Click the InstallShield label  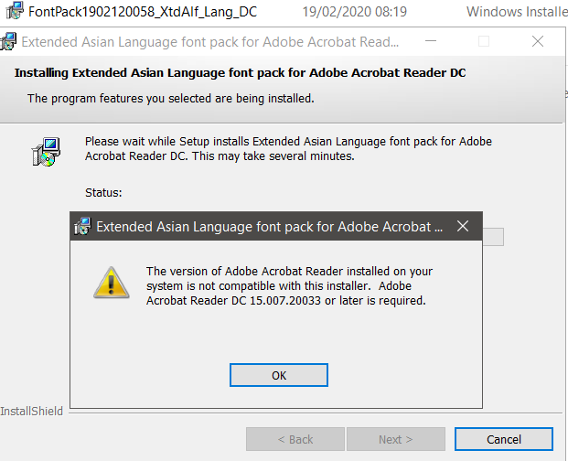[32, 412]
